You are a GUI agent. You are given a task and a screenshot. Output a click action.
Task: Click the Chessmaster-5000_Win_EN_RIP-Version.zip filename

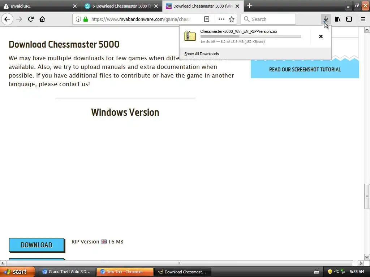pos(238,31)
